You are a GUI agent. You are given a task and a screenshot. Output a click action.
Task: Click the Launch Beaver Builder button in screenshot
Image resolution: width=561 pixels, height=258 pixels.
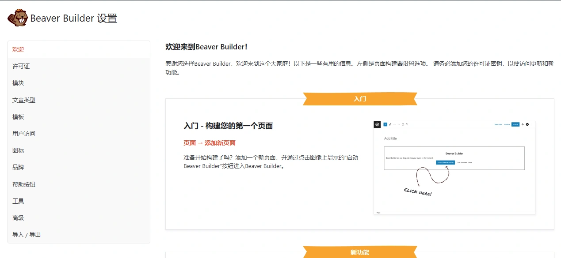447,162
